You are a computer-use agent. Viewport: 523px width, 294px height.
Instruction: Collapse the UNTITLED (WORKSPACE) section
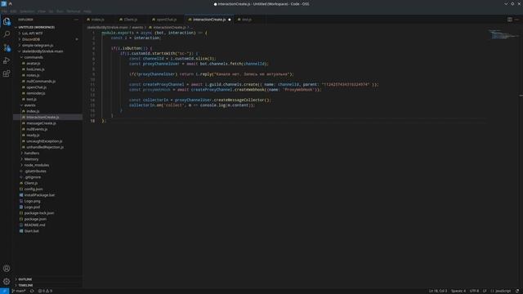point(36,27)
